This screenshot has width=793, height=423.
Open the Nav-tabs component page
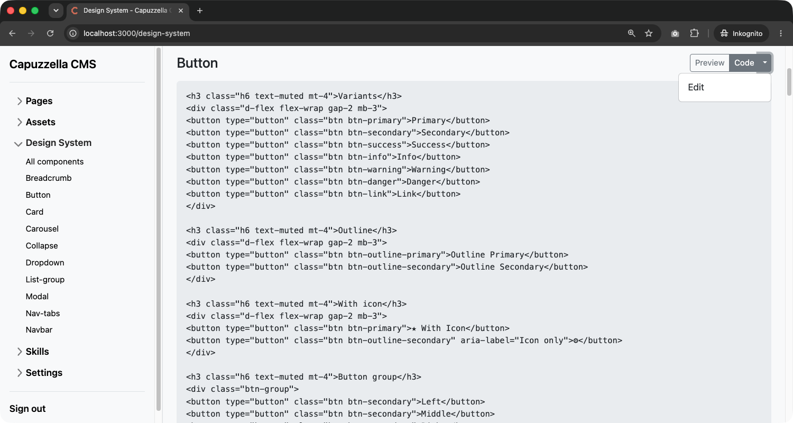[x=43, y=314]
